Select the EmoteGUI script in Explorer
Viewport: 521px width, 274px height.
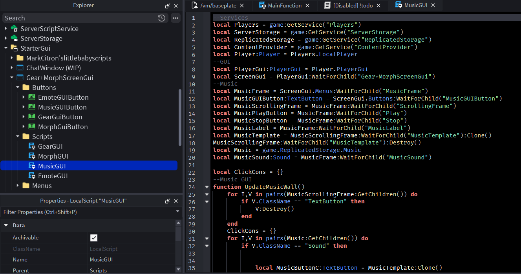[x=53, y=176]
